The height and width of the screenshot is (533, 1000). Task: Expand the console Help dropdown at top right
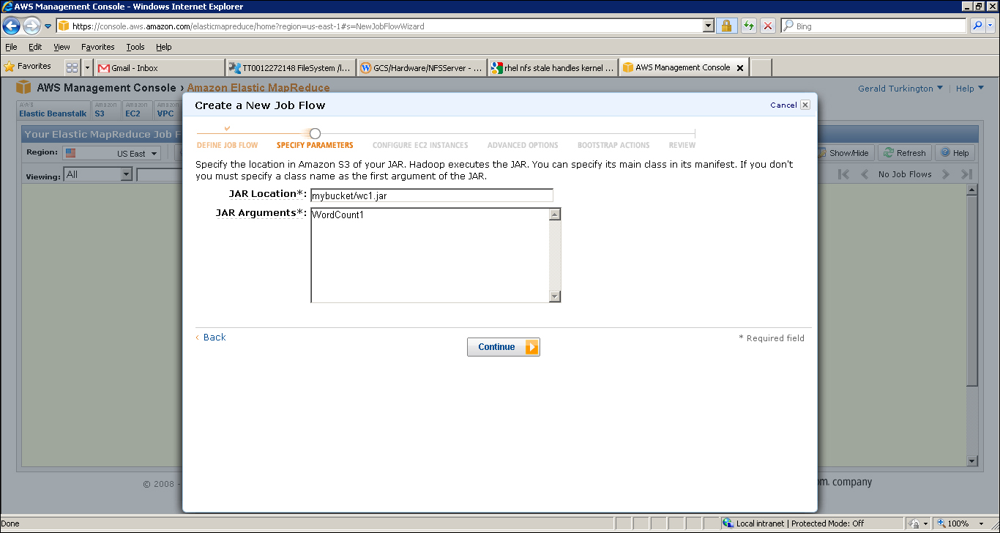point(969,89)
